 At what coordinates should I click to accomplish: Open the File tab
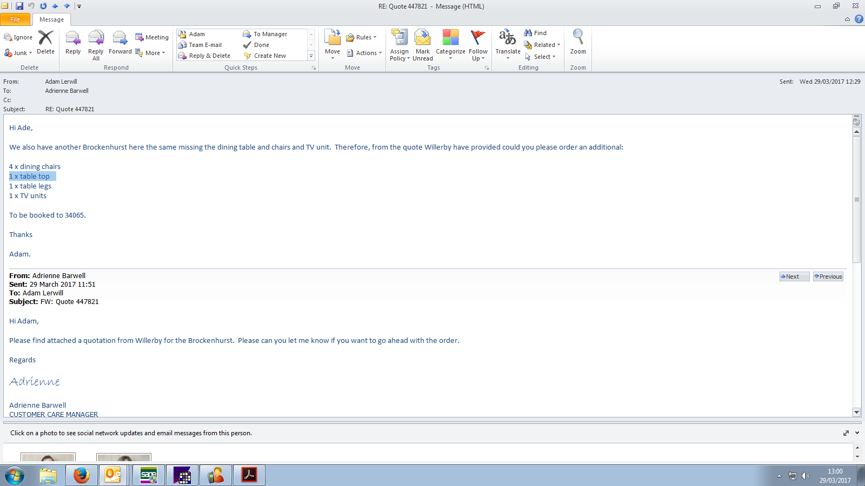pyautogui.click(x=15, y=19)
